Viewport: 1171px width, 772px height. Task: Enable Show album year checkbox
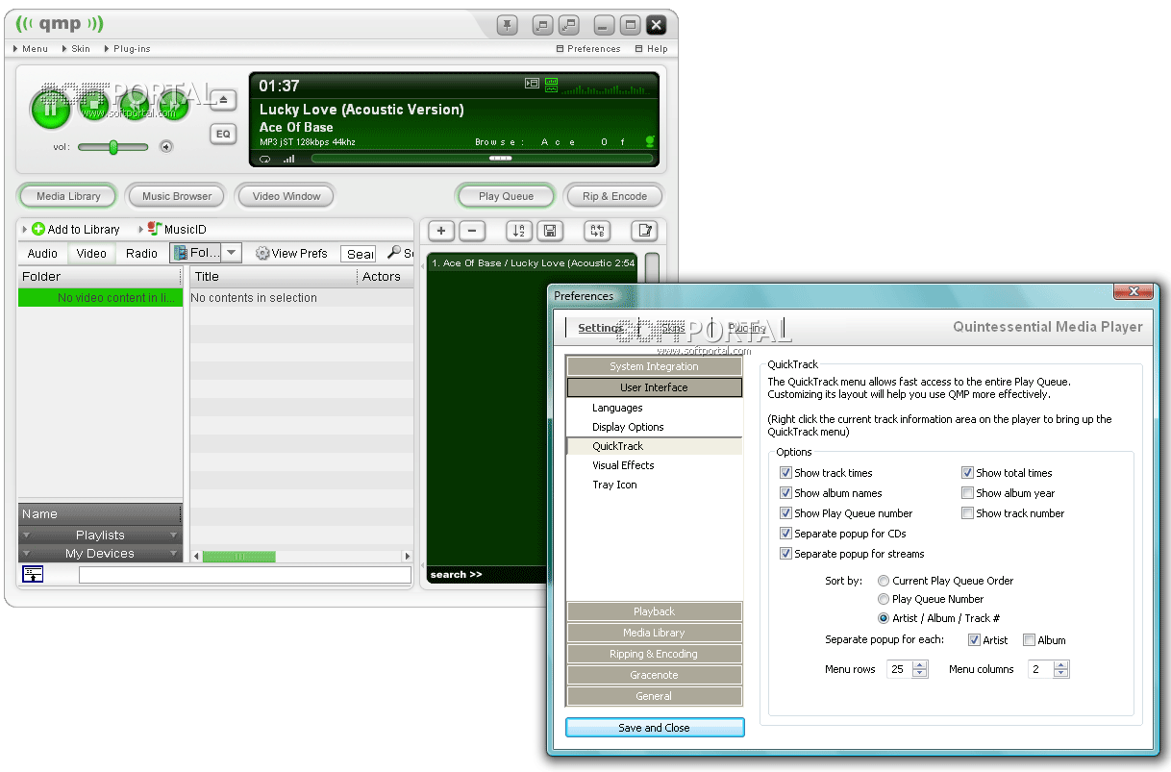click(x=968, y=493)
